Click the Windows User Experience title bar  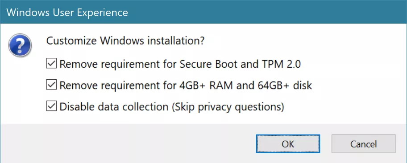click(x=203, y=12)
